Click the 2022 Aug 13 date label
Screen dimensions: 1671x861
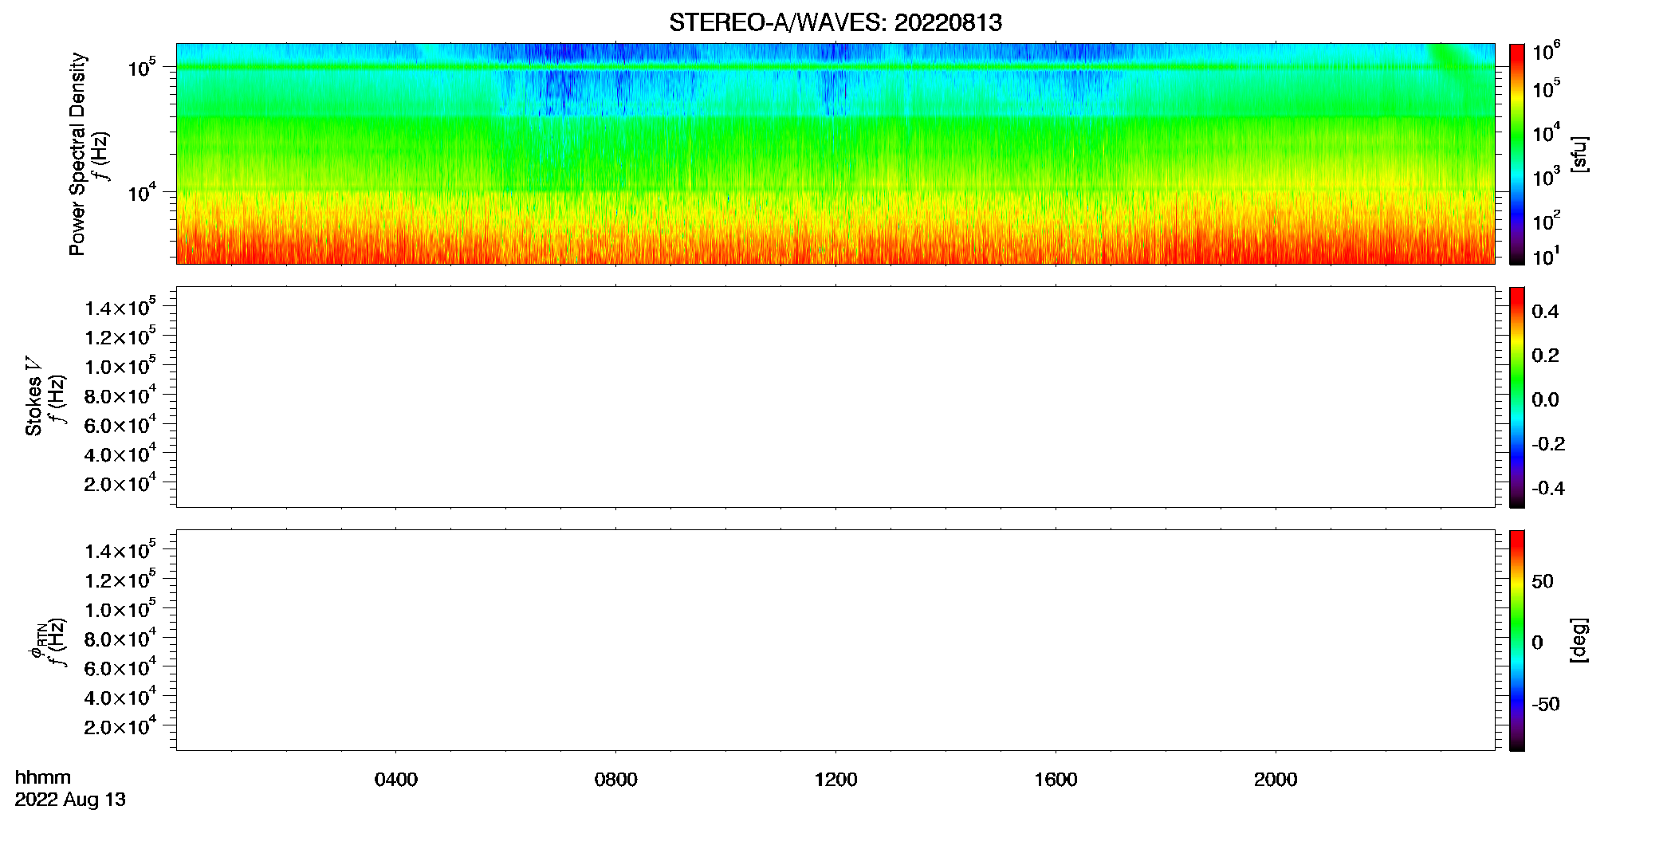pos(70,800)
